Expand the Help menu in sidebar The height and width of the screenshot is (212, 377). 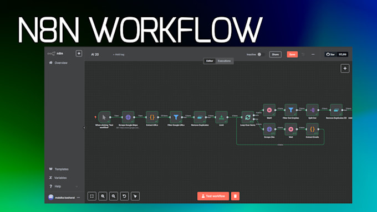[x=63, y=187]
